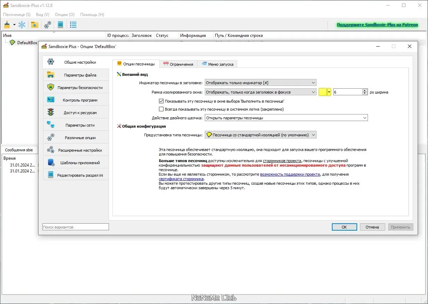Open the Опции (O) menu
The width and height of the screenshot is (428, 304).
pyautogui.click(x=65, y=15)
